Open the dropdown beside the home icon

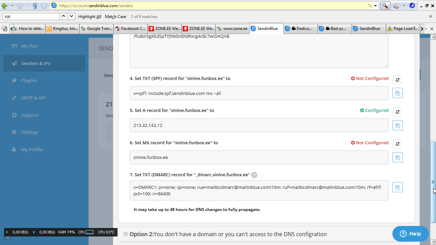[x=404, y=6]
